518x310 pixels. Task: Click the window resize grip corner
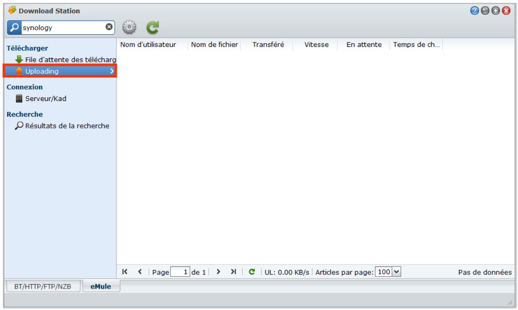[510, 302]
